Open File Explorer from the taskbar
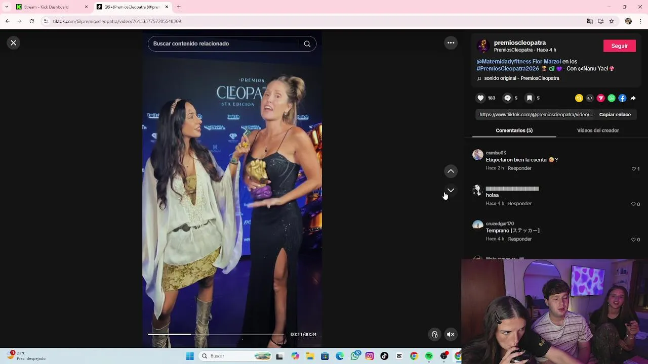648x364 pixels. point(310,356)
